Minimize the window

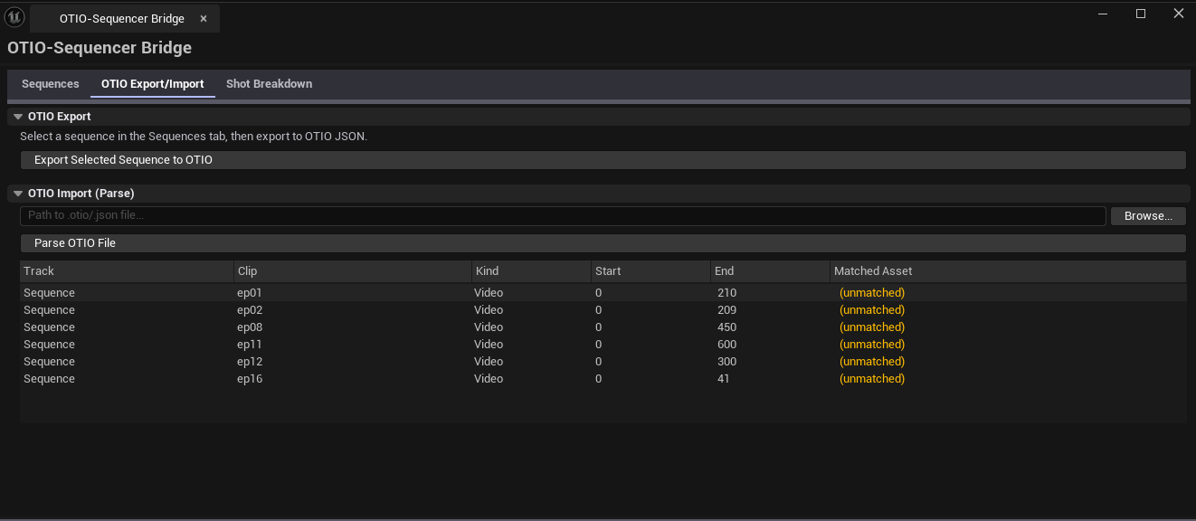click(x=1103, y=13)
